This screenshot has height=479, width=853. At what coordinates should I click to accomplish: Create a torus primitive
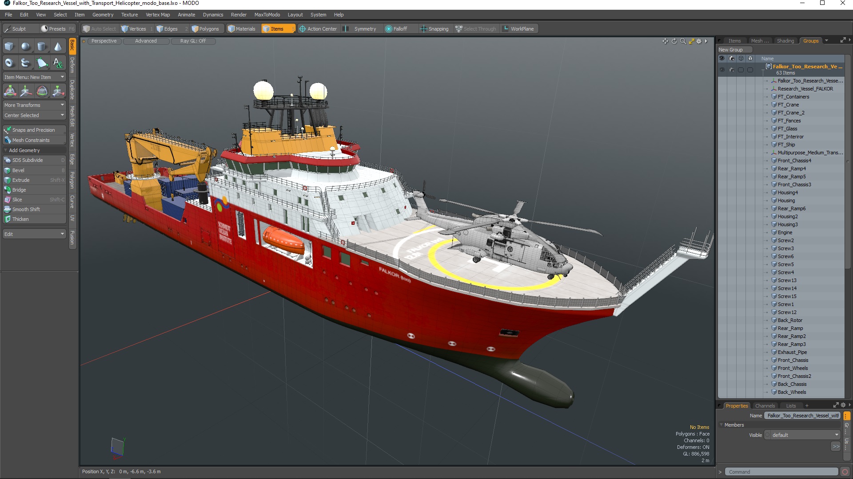(9, 63)
